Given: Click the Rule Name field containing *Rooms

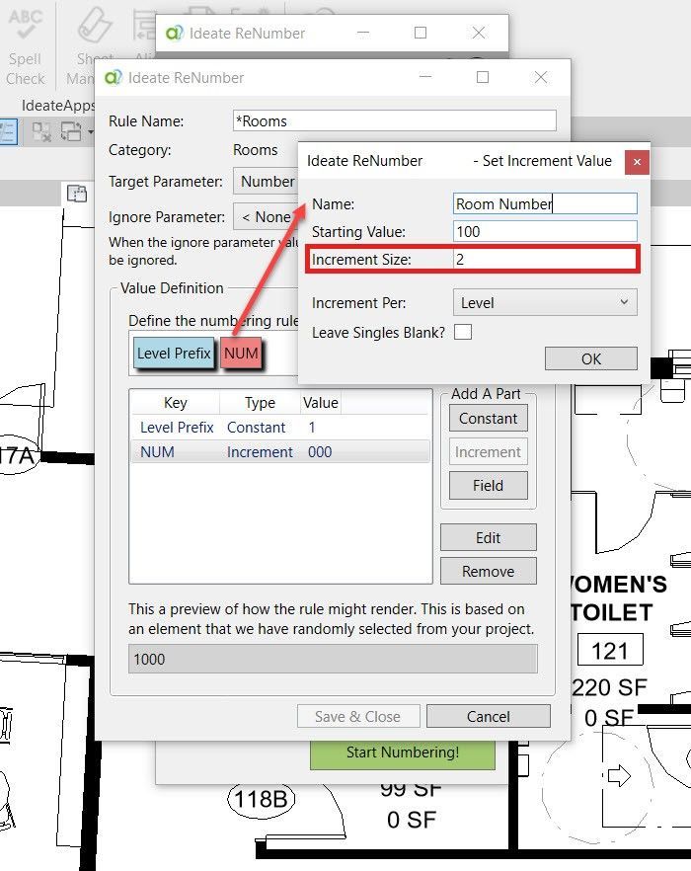Looking at the screenshot, I should pos(395,121).
